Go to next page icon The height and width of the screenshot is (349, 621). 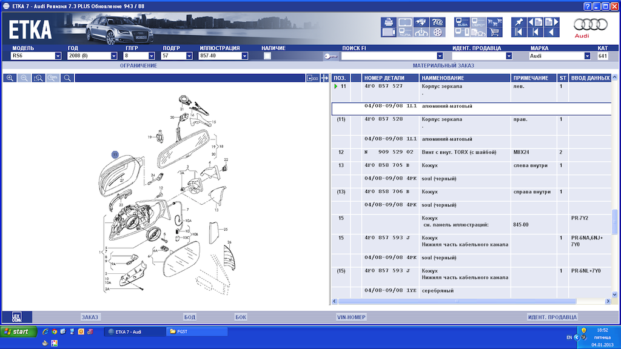(x=552, y=22)
